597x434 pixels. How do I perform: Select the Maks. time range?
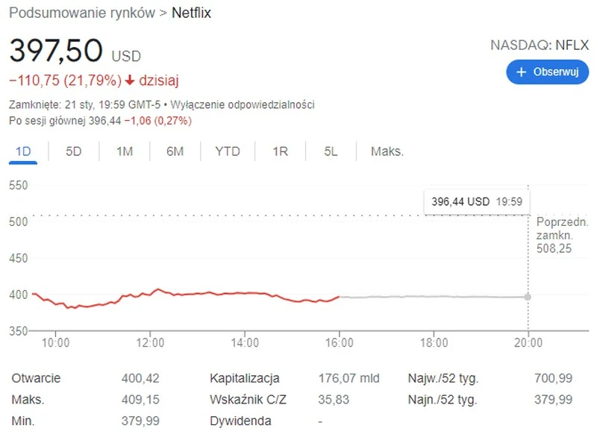click(x=386, y=150)
